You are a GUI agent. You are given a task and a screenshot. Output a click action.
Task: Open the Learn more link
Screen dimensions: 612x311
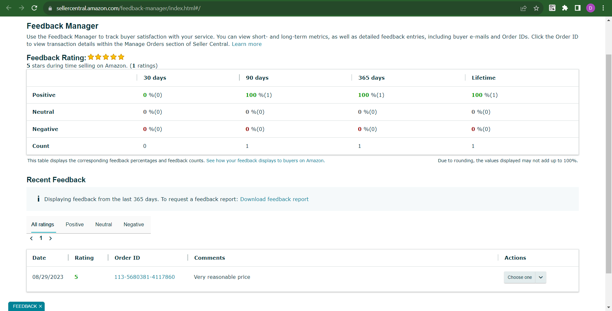point(247,44)
